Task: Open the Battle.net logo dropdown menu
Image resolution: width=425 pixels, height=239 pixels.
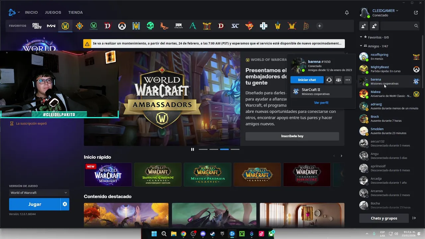Action: point(14,13)
